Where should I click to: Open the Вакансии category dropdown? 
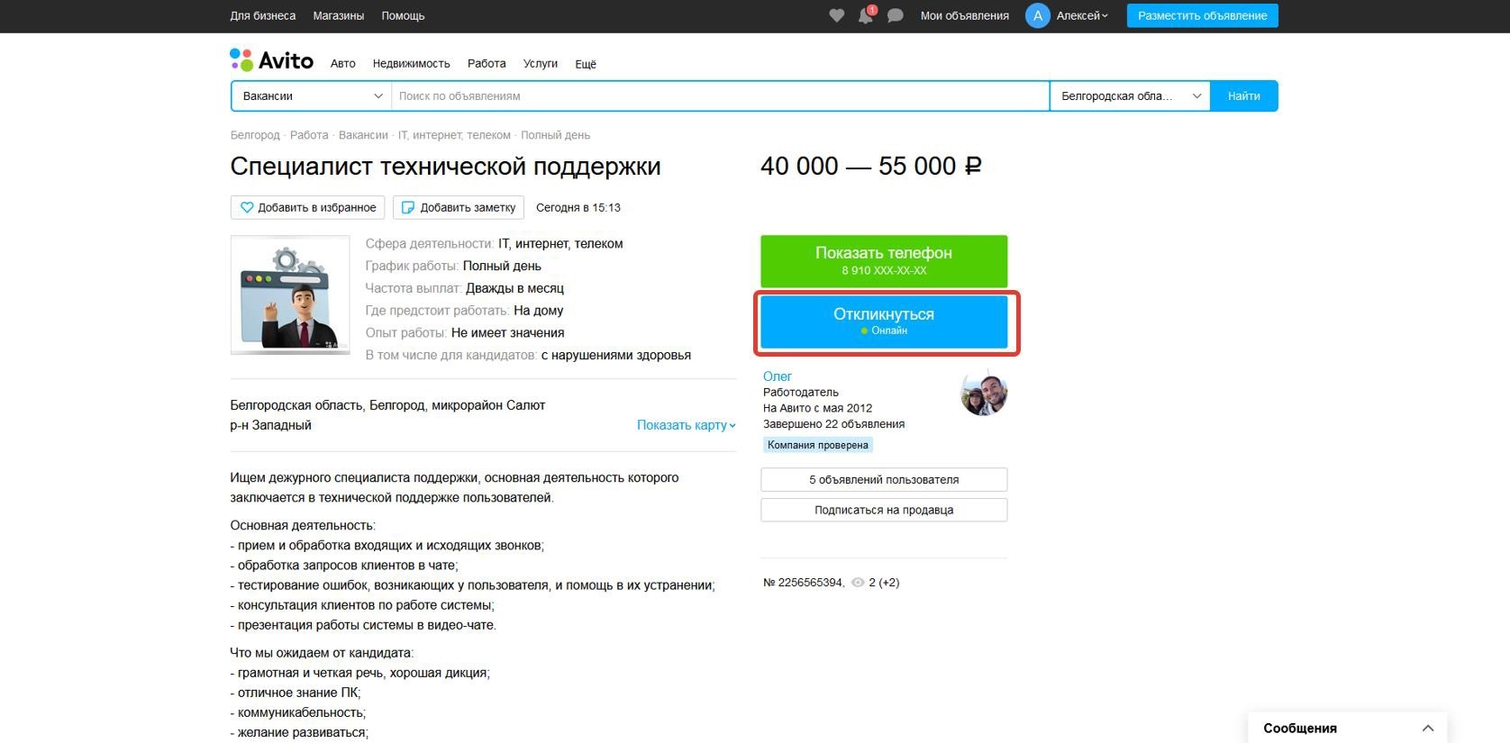[x=311, y=96]
